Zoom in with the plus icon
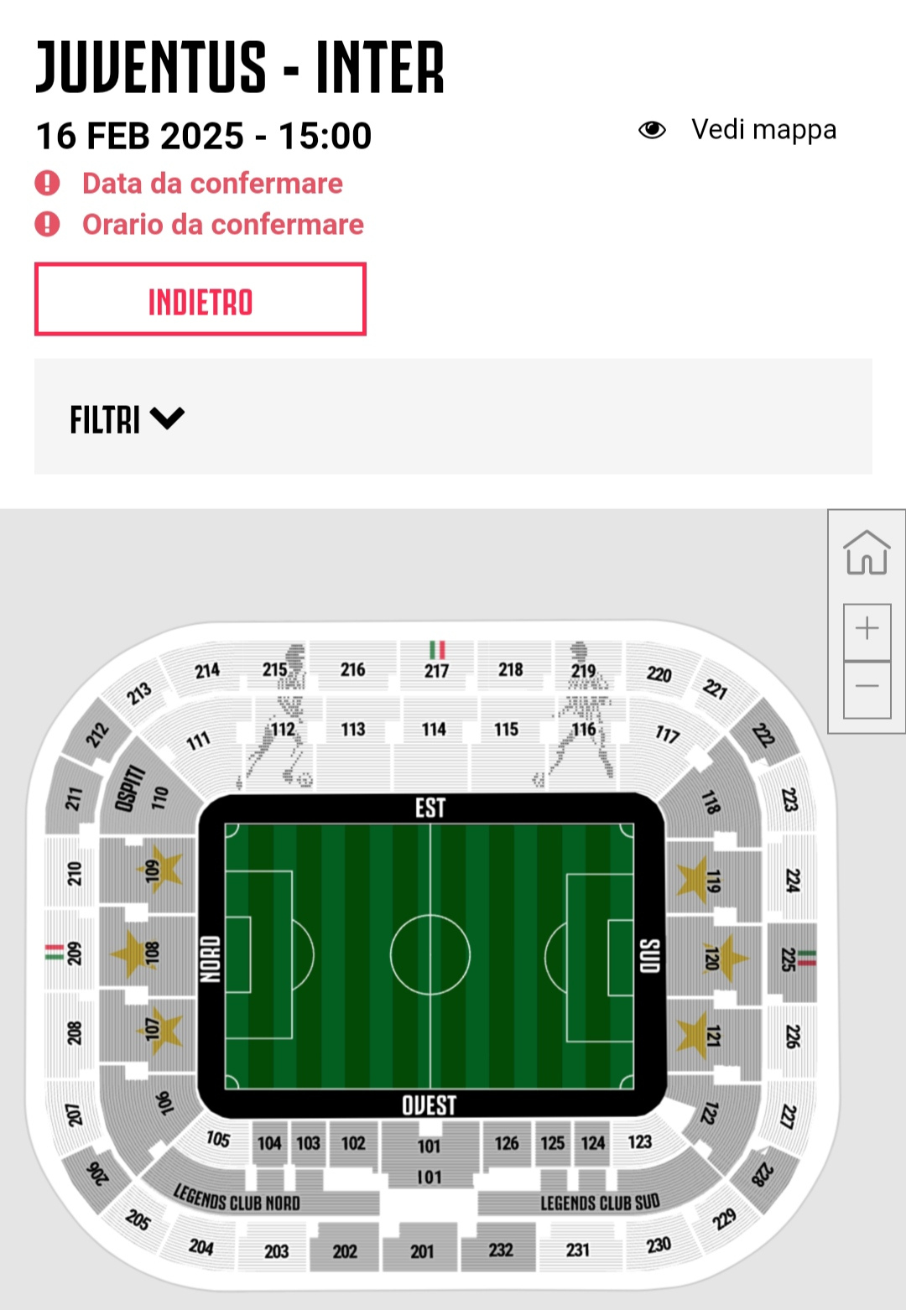The height and width of the screenshot is (1310, 906). [867, 631]
